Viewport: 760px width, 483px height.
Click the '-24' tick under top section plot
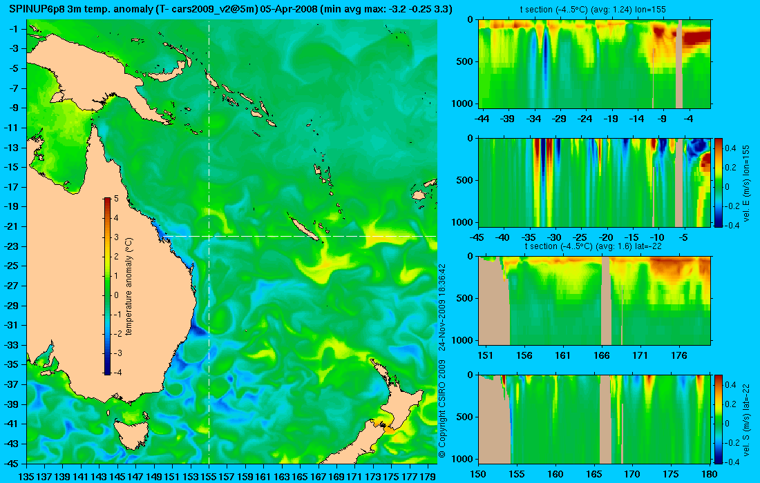click(585, 119)
